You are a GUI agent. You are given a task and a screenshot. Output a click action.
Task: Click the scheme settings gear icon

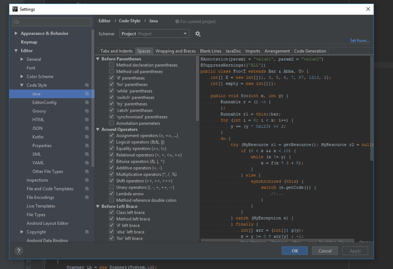pyautogui.click(x=198, y=34)
